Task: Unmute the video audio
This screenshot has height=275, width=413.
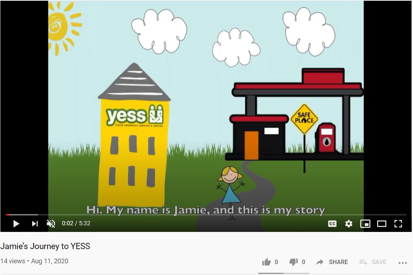Action: click(51, 224)
